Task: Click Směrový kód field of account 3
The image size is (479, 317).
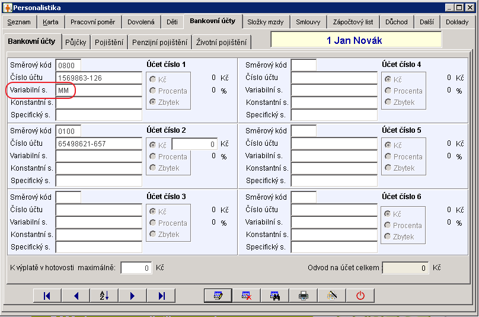Action: coord(68,197)
